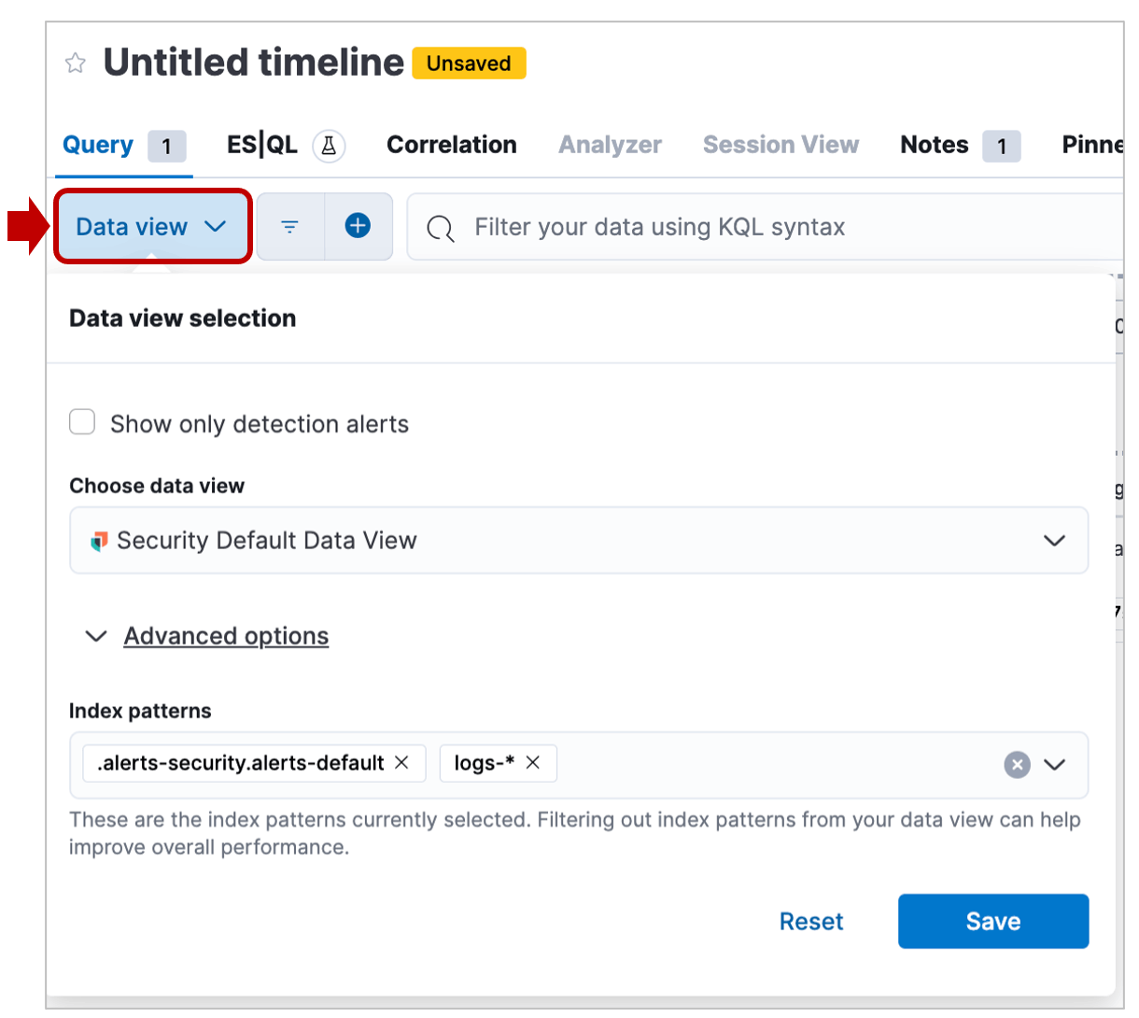This screenshot has width=1139, height=1018.
Task: Click the blue plus add filter icon
Action: (x=358, y=226)
